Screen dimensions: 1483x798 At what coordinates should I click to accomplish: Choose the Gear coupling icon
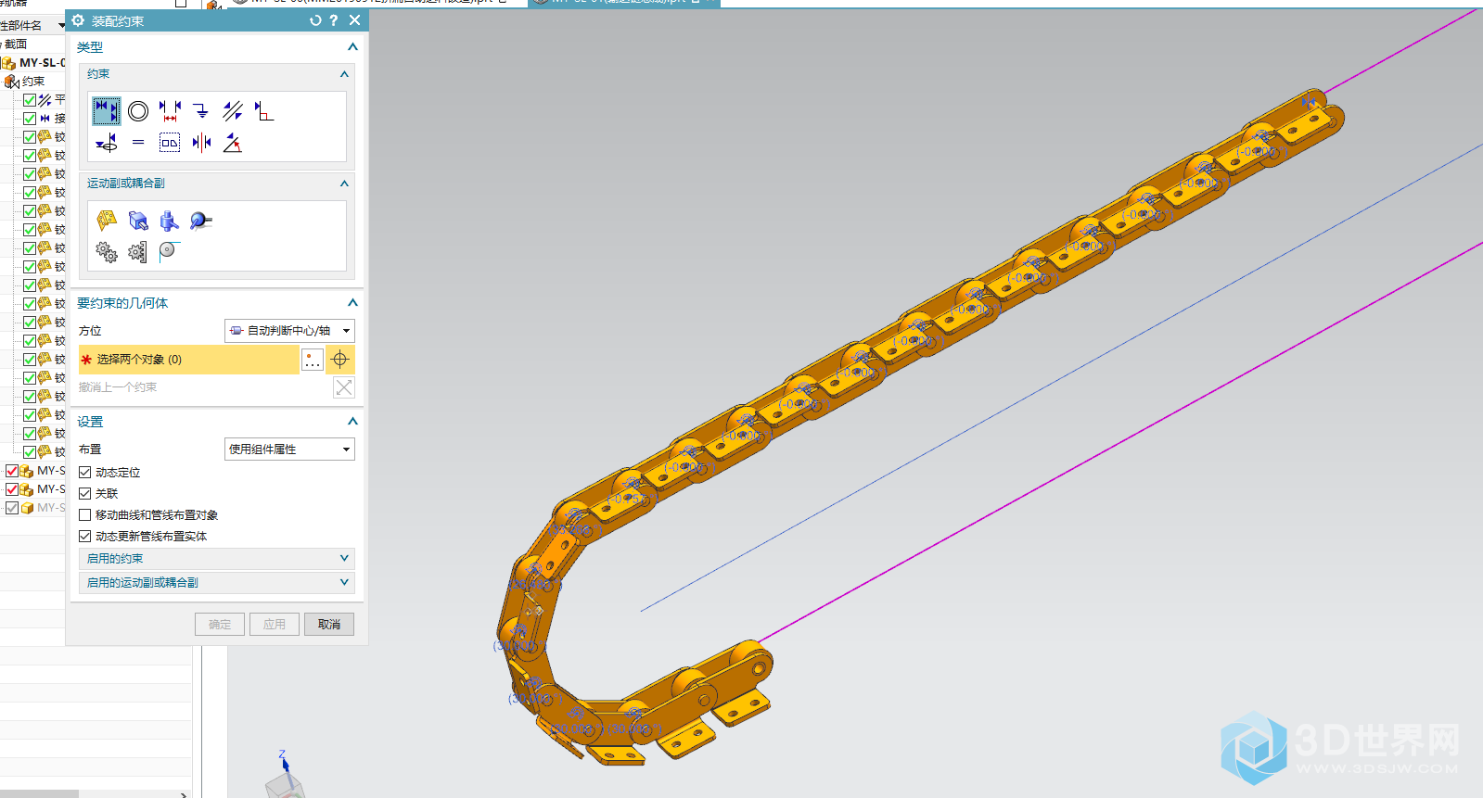(107, 251)
